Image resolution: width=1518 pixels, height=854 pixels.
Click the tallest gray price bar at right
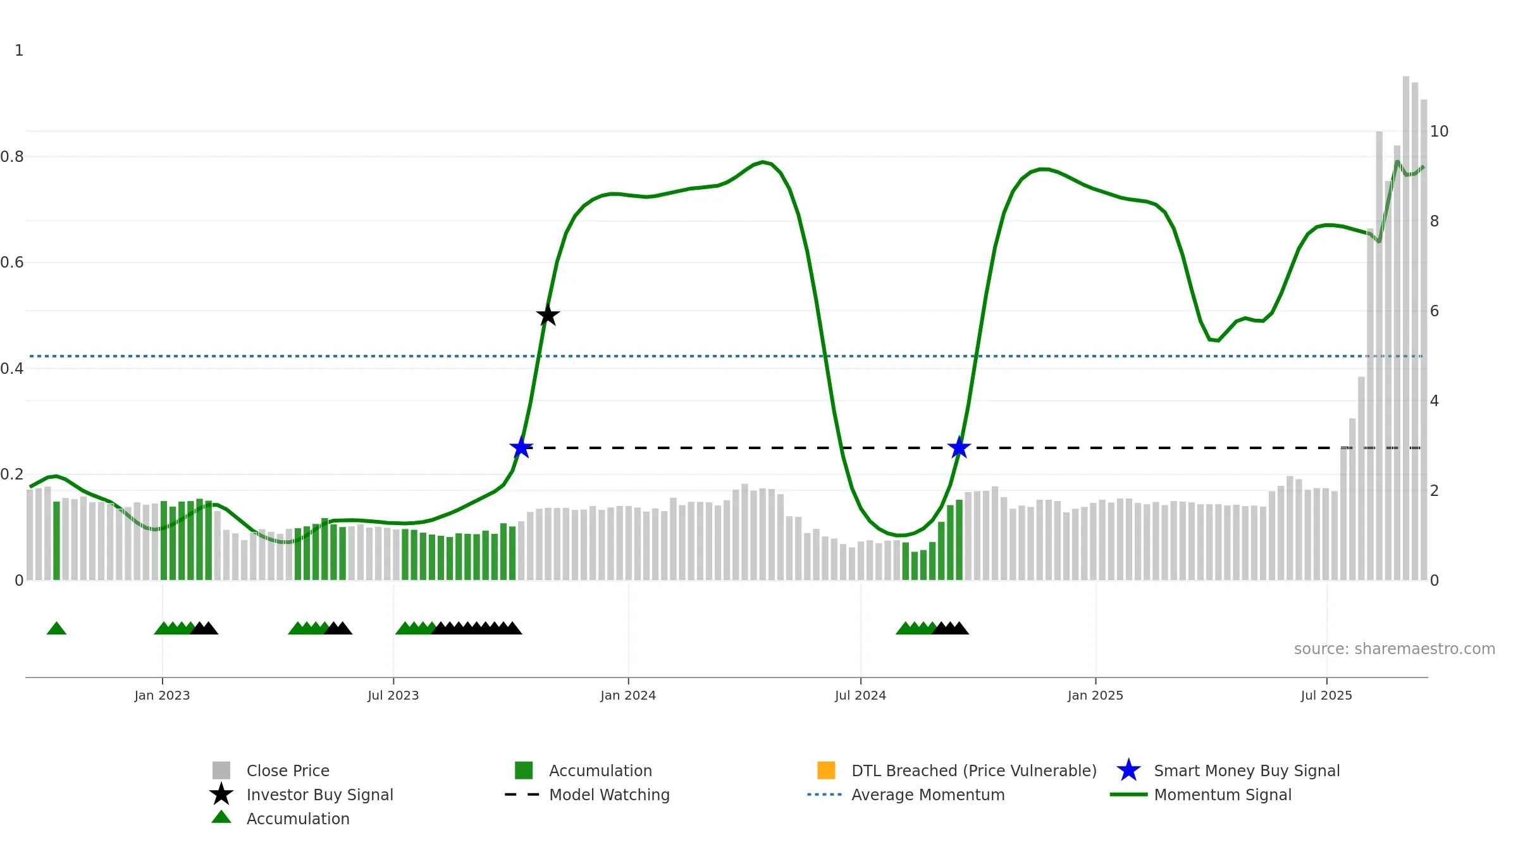tap(1406, 328)
